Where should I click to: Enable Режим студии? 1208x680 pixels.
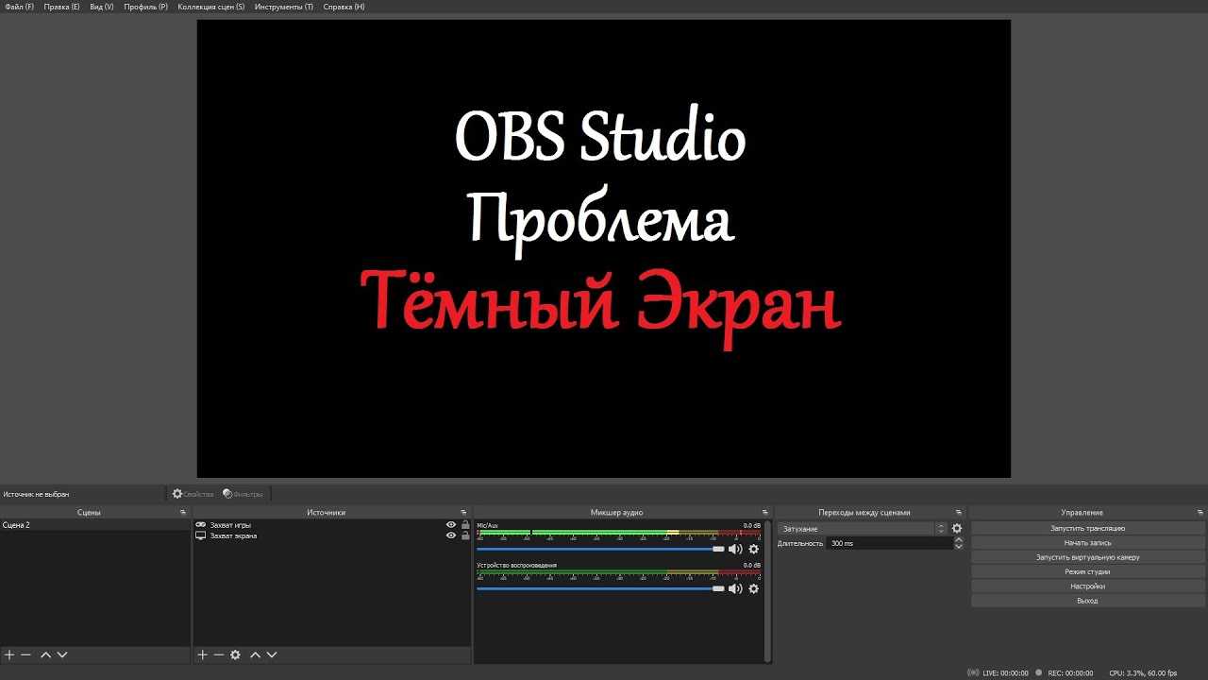1087,571
